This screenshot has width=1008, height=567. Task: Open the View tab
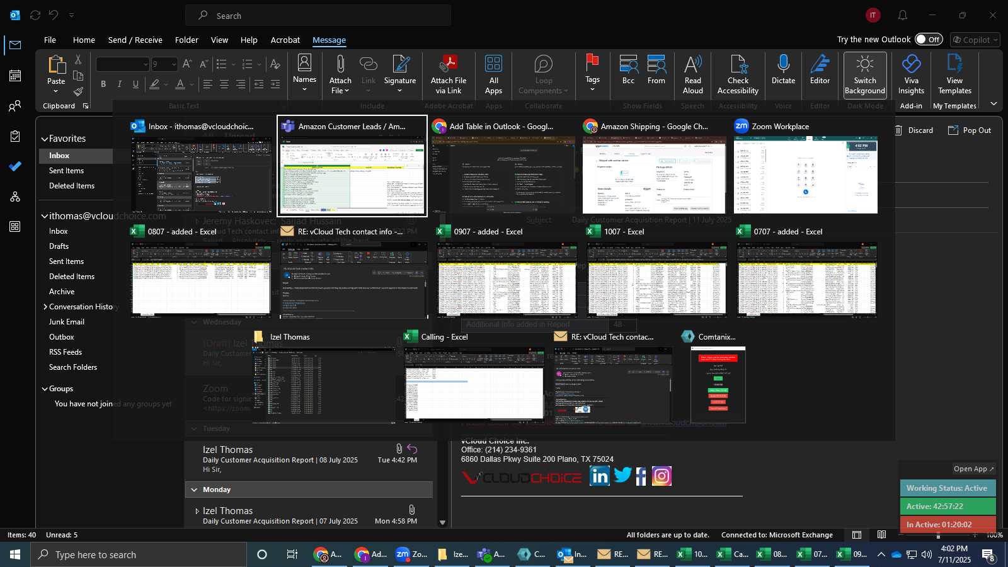[x=219, y=40]
